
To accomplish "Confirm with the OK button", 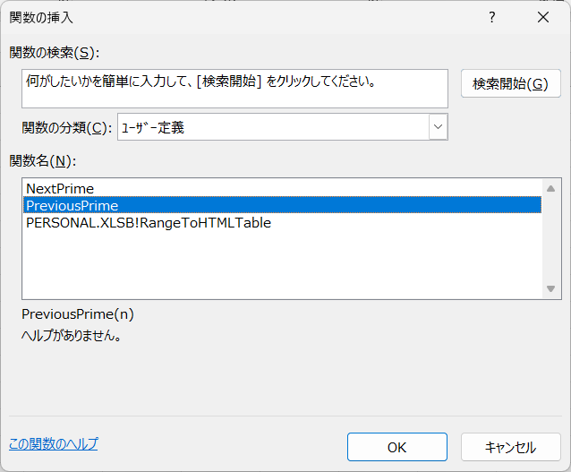I will [x=397, y=447].
